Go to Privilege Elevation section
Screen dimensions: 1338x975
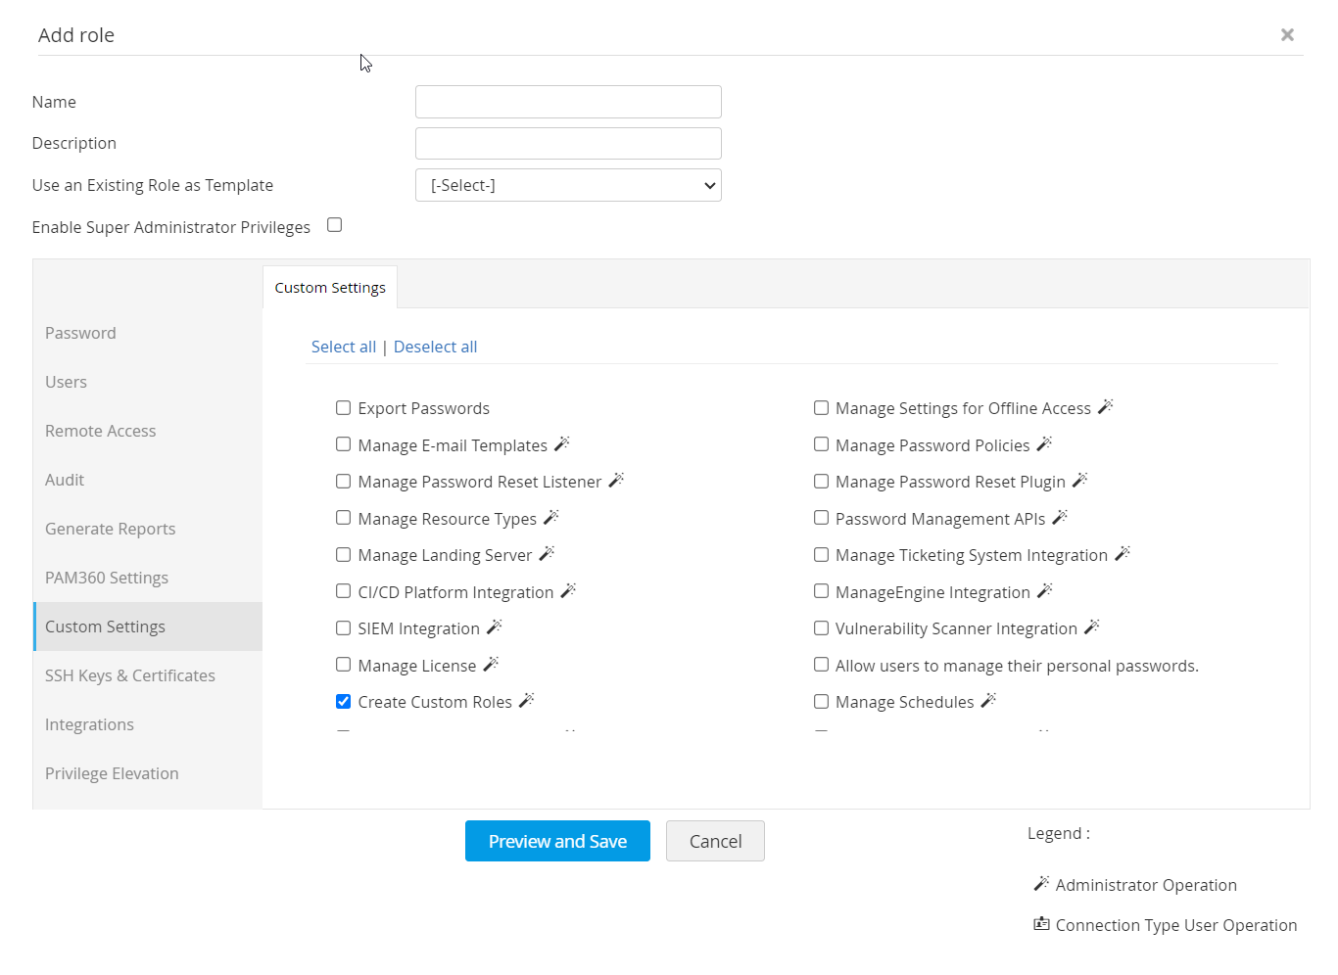click(112, 773)
